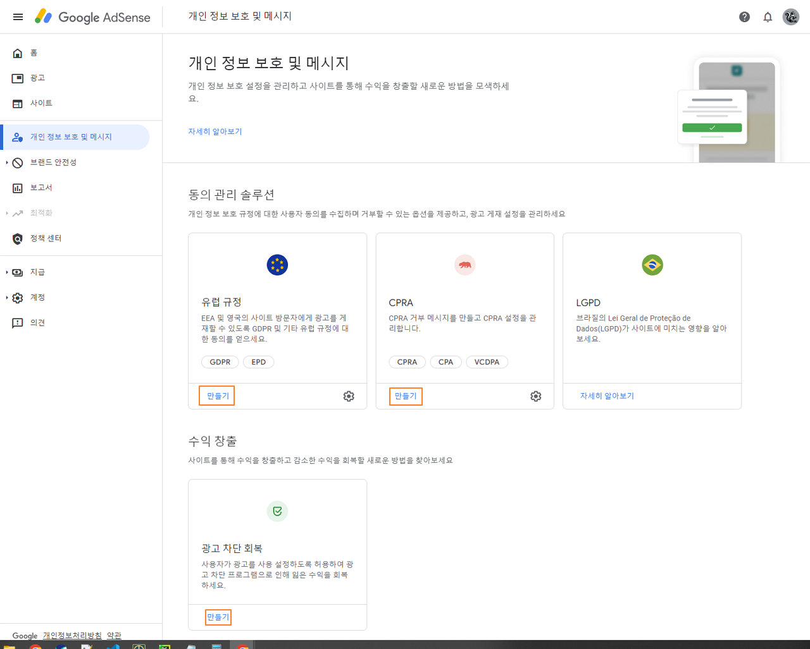Viewport: 810px width, 649px height.
Task: Click 자세히 알아보기 on the LGPD card
Action: pyautogui.click(x=607, y=396)
